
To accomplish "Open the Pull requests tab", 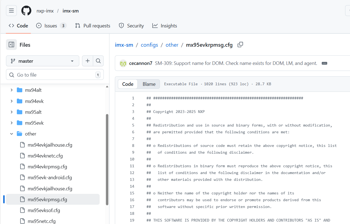I will (x=93, y=26).
